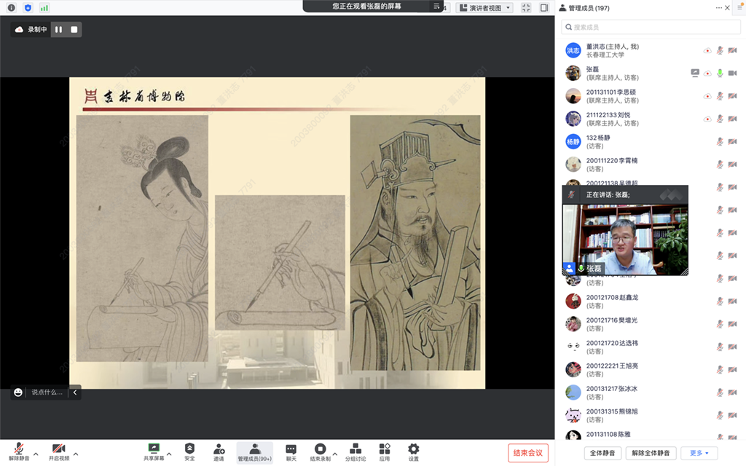Toggle the side panel layout icon
Image resolution: width=746 pixels, height=466 pixels.
pos(544,7)
